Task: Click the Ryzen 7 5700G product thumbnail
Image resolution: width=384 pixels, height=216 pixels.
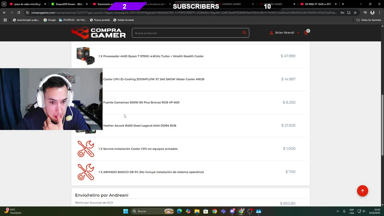Action: pos(85,56)
